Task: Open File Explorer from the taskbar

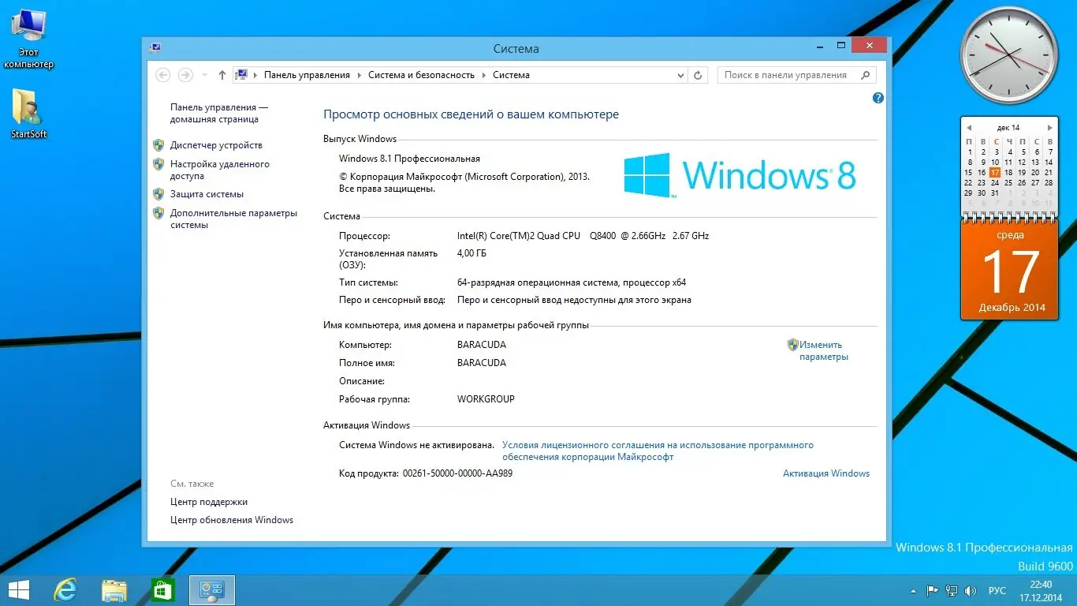Action: point(114,590)
